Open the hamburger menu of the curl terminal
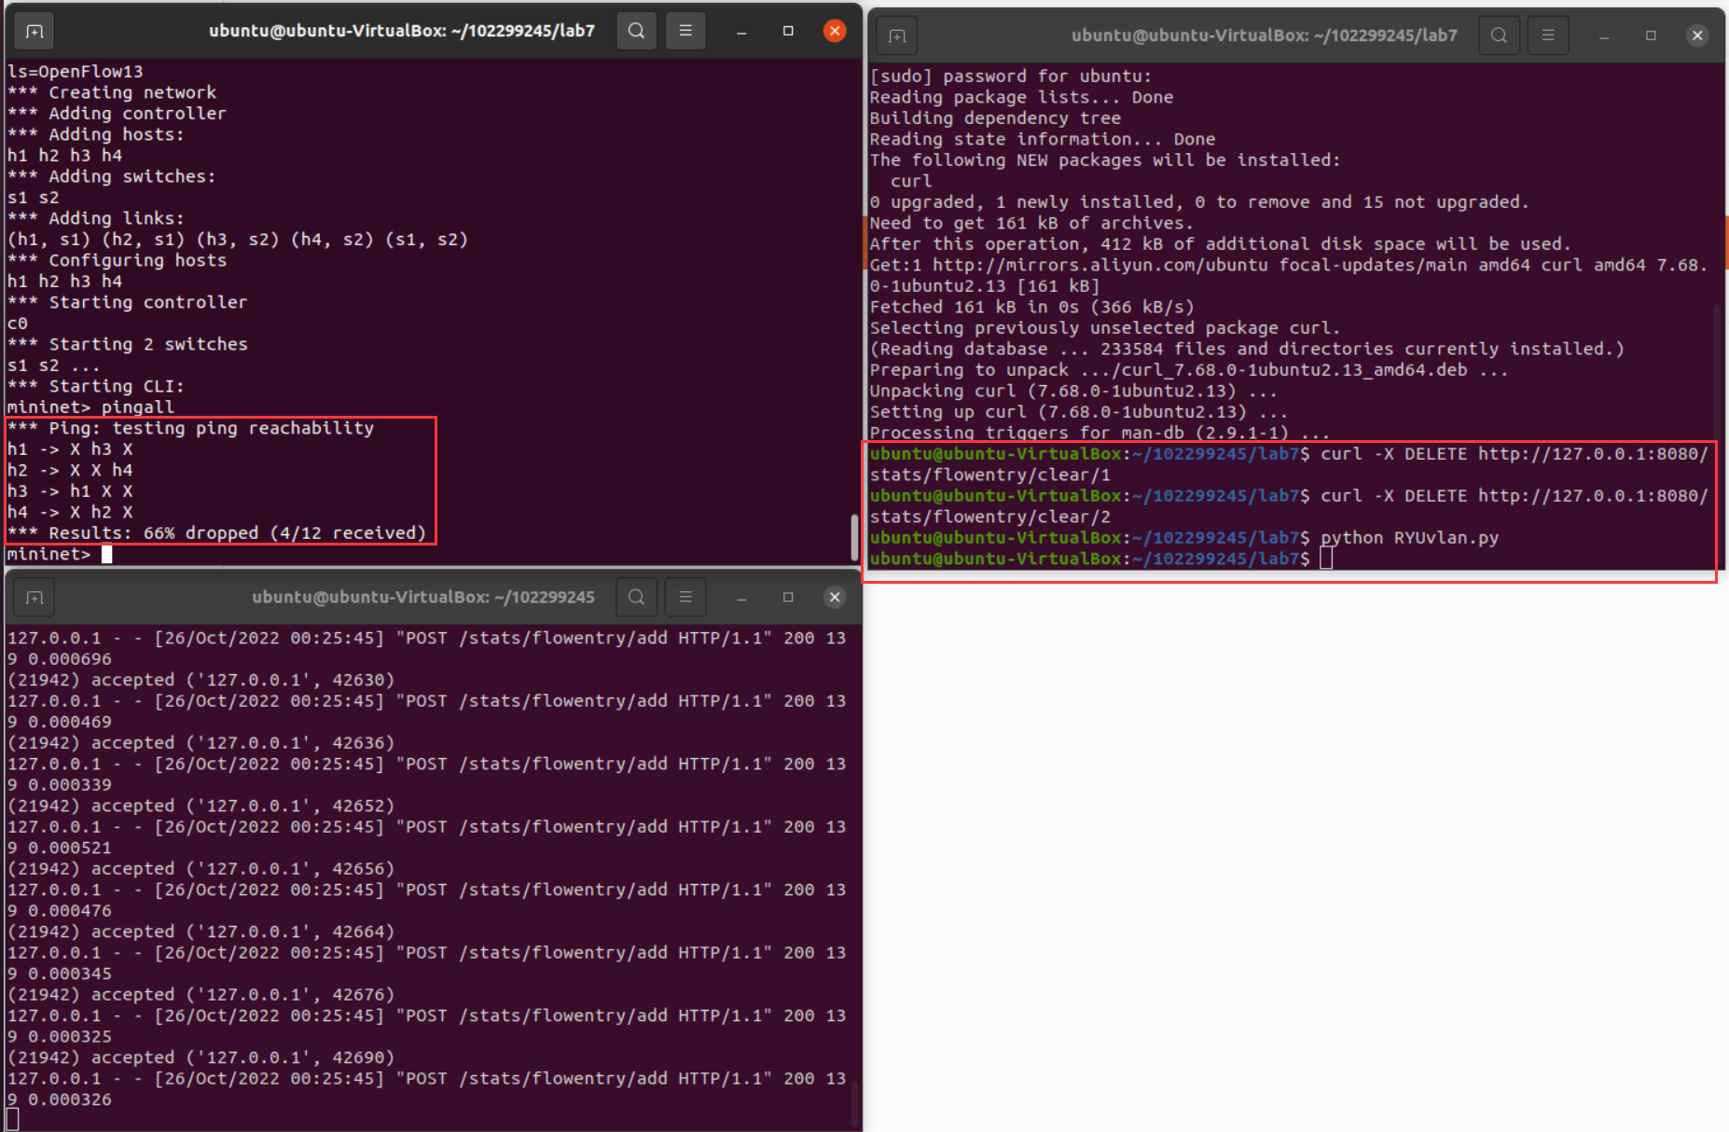 point(1548,35)
